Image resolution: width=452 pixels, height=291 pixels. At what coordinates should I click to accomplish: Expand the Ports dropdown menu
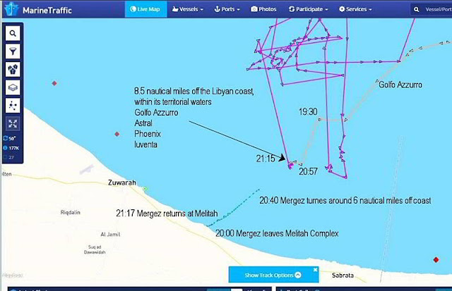click(x=227, y=9)
